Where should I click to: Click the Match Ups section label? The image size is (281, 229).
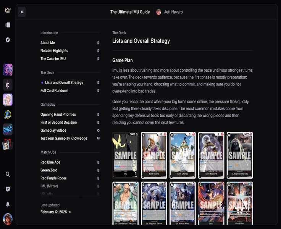pyautogui.click(x=48, y=152)
